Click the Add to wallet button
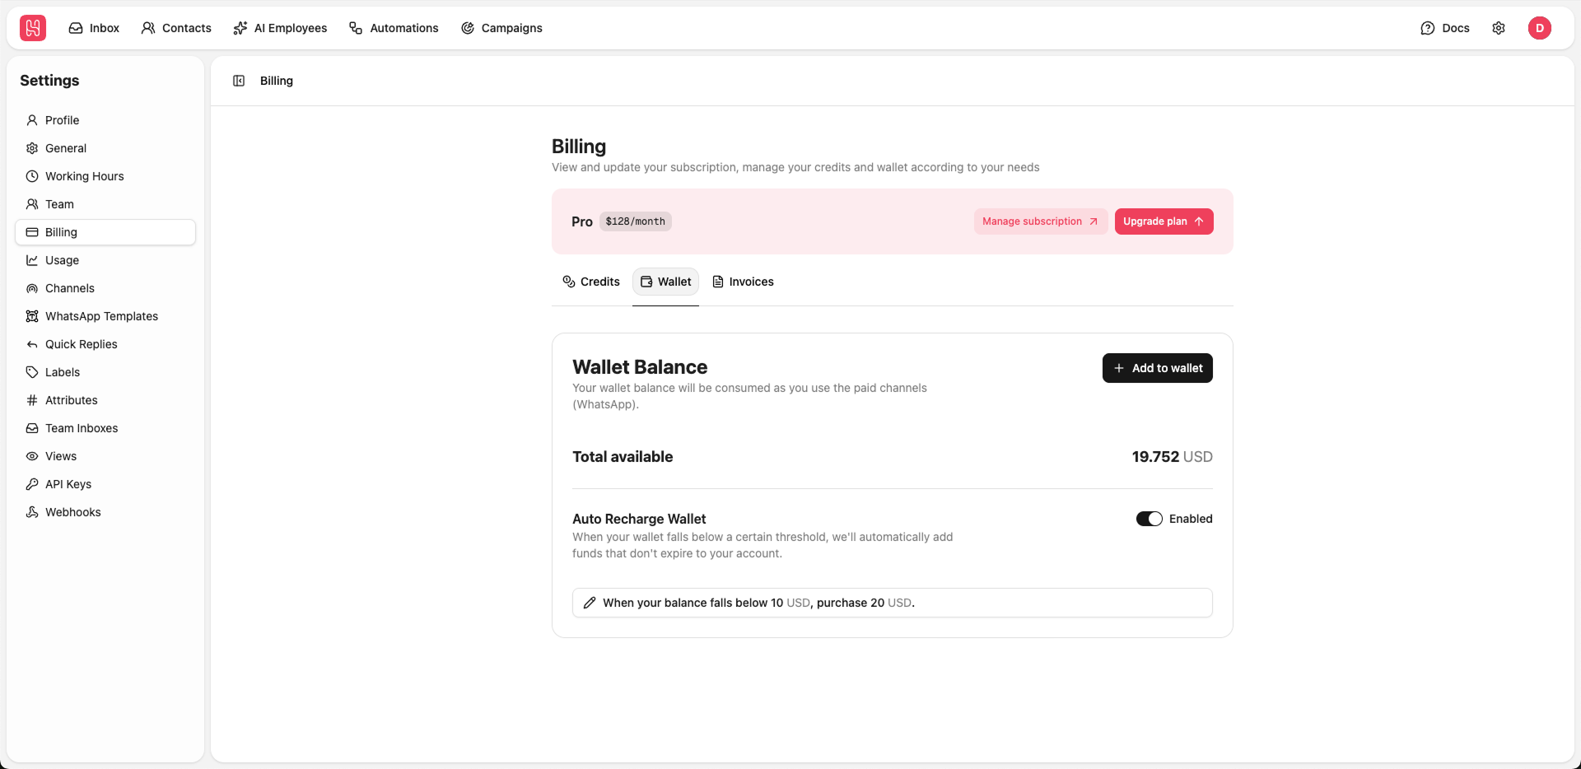The height and width of the screenshot is (769, 1581). pyautogui.click(x=1157, y=368)
